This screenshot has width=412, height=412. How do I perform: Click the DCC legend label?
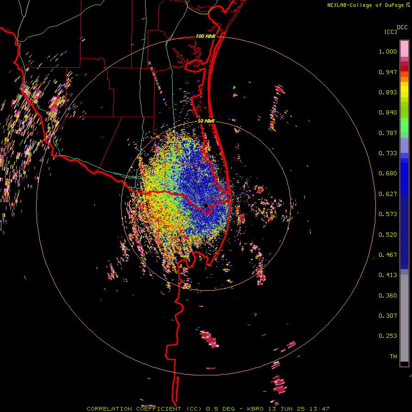(x=402, y=27)
